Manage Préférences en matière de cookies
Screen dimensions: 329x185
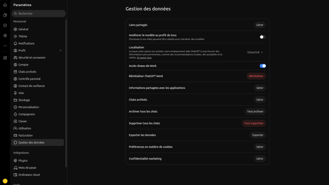pyautogui.click(x=260, y=147)
